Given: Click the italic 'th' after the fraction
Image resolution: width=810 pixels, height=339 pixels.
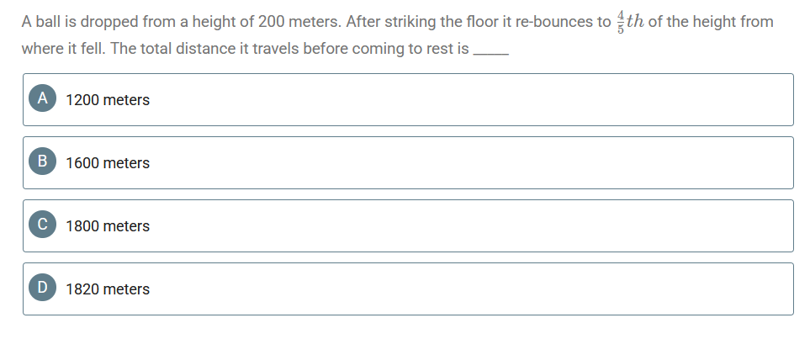Looking at the screenshot, I should coord(635,22).
